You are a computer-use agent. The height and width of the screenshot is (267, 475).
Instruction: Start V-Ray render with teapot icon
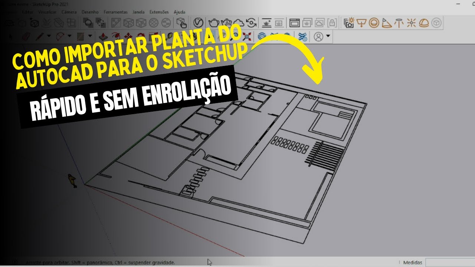(213, 23)
